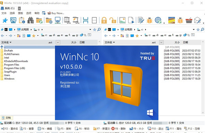205x133 pixels.
Task: Click the compress and email icon
Action: point(67,20)
